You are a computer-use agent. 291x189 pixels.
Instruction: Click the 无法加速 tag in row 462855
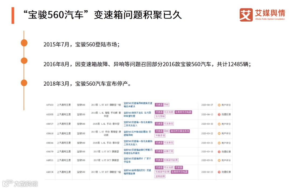(x=168, y=112)
